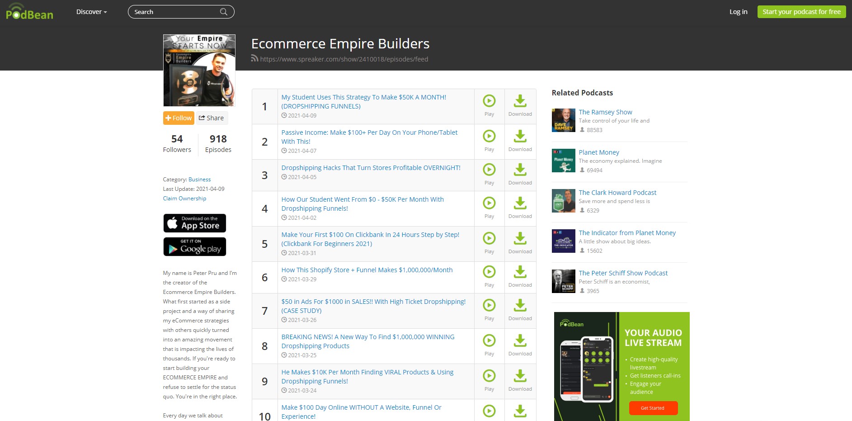Go to the PodBean home logo
Image resolution: width=852 pixels, height=421 pixels.
point(29,12)
